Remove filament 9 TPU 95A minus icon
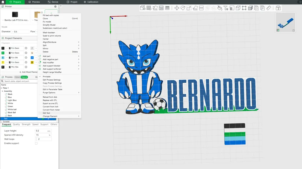 [26, 67]
